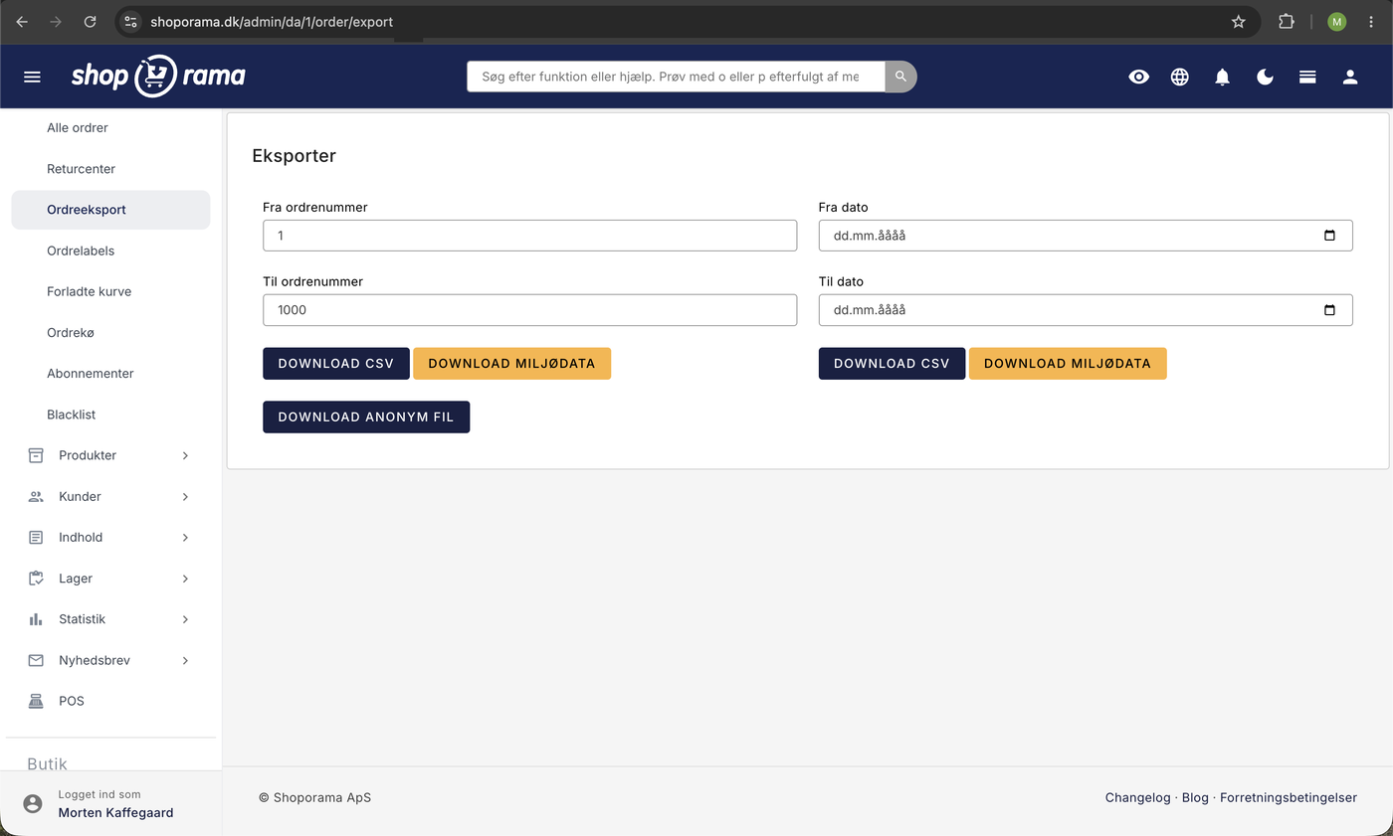Expand the Lager chevron

pyautogui.click(x=185, y=579)
